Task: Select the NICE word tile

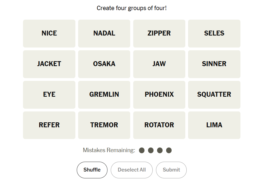Action: click(49, 33)
